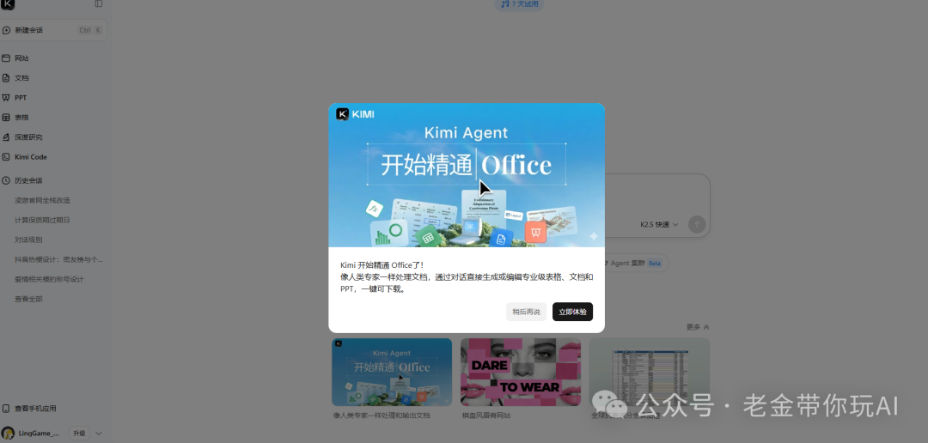The image size is (928, 443).
Task: Click the Kimi Agent Office banner image
Action: [467, 175]
